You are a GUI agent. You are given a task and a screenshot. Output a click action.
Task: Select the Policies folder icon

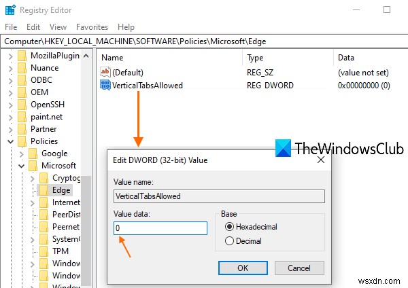coord(22,141)
